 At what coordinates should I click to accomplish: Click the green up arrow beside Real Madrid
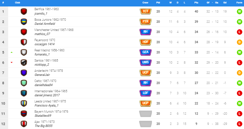12,52
